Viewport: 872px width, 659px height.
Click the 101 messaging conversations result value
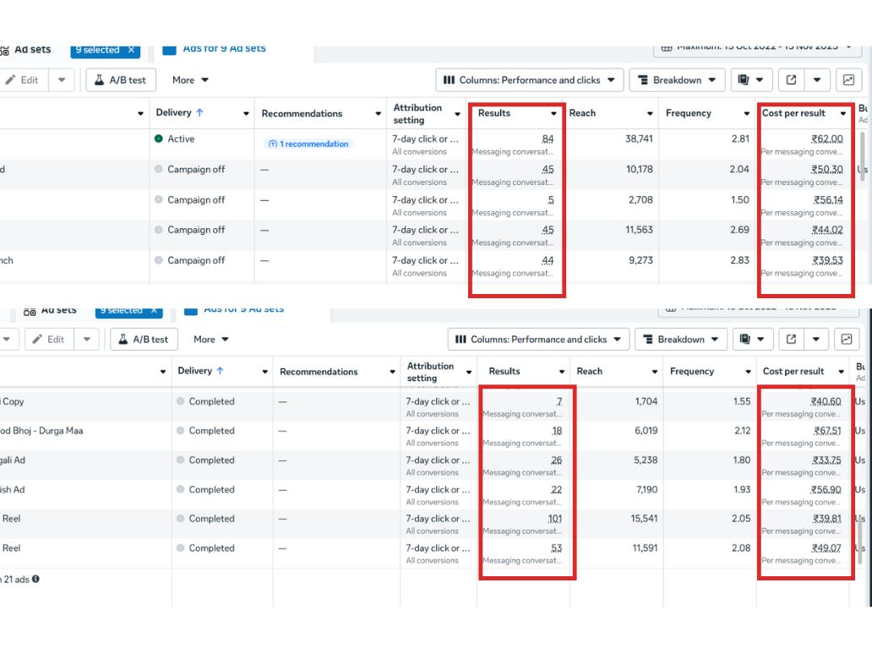pyautogui.click(x=554, y=519)
